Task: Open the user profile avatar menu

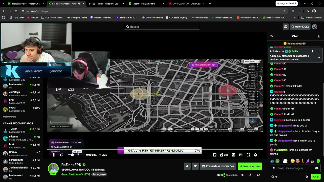Action: 315,27
